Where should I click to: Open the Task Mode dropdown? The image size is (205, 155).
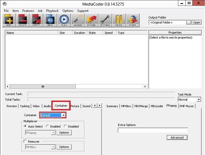199,100
